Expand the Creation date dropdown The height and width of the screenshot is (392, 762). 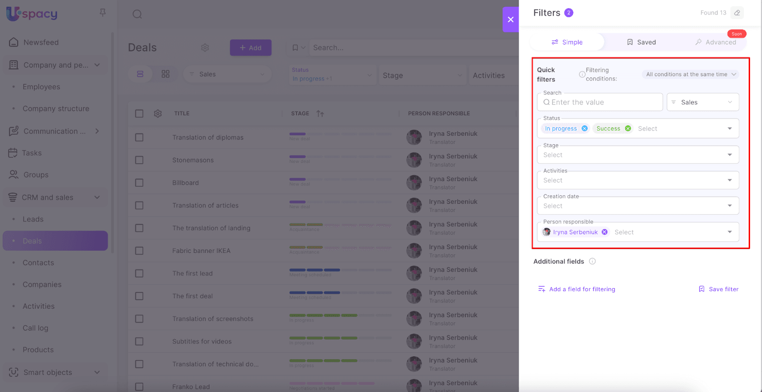pos(638,206)
